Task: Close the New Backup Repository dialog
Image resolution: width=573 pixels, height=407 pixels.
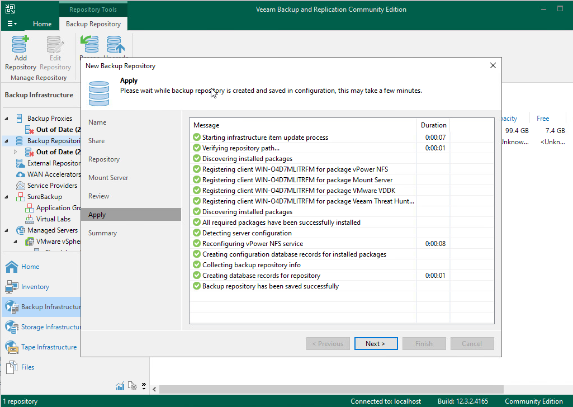Action: click(x=493, y=65)
